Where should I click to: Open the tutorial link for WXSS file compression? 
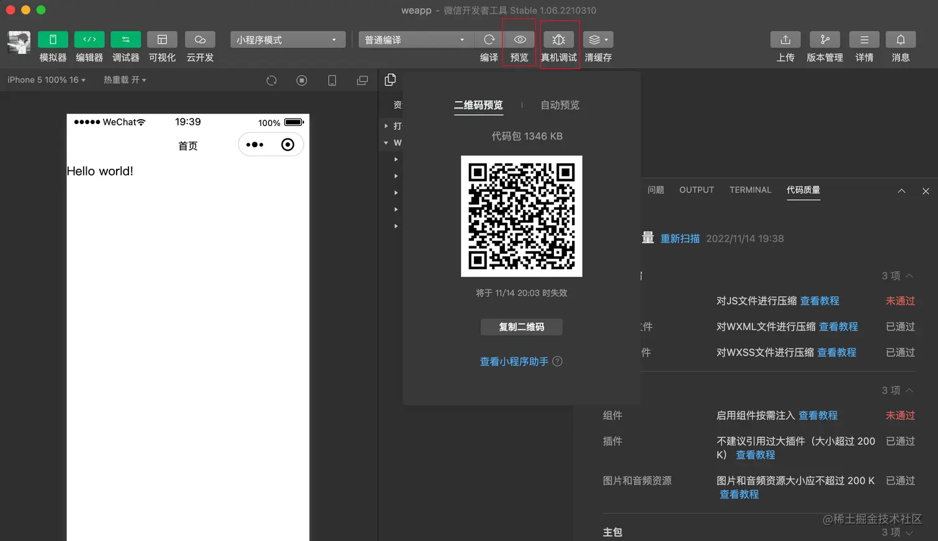click(x=836, y=352)
